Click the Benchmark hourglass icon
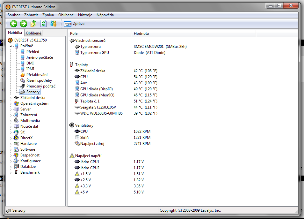 pos(16,172)
